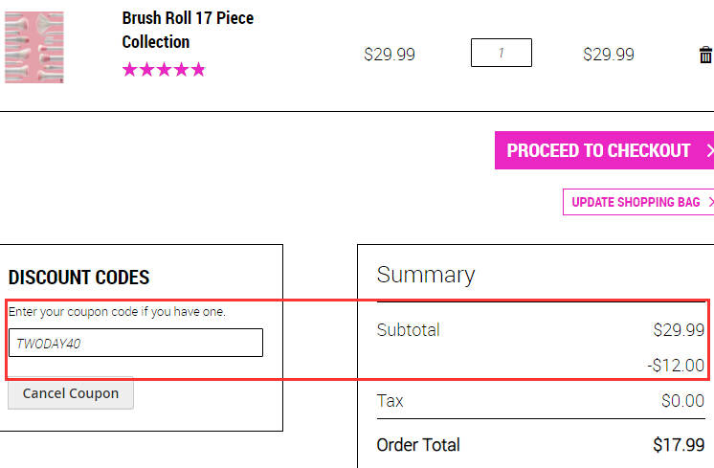Click 'Enter your coupon code' instruction text

[x=117, y=312]
